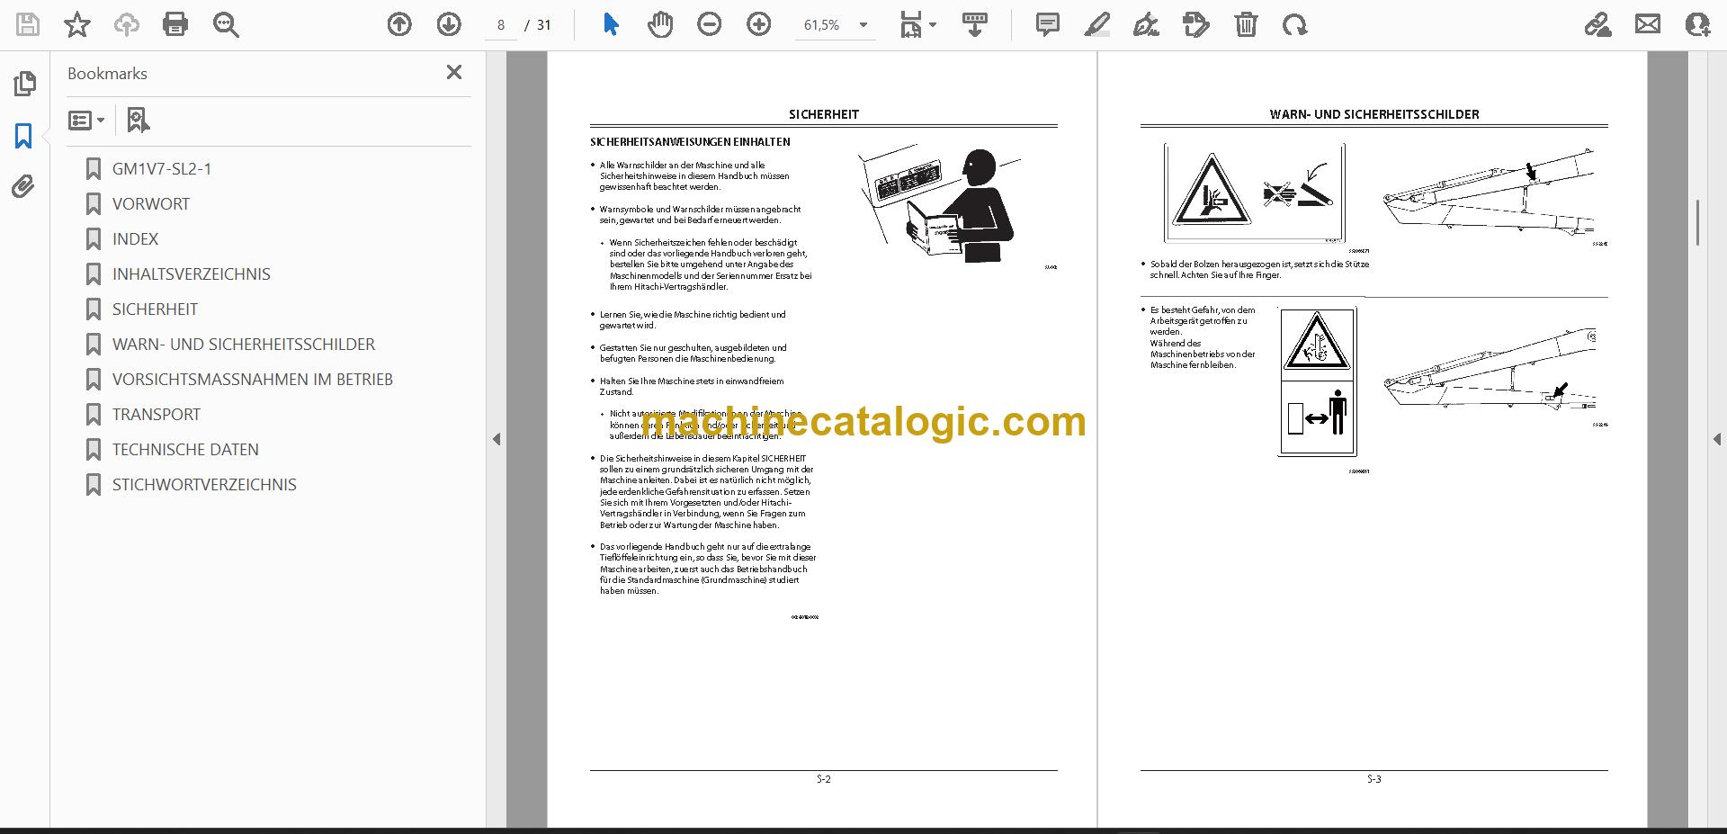Zoom in with the plus icon
This screenshot has height=834, width=1727.
(759, 24)
